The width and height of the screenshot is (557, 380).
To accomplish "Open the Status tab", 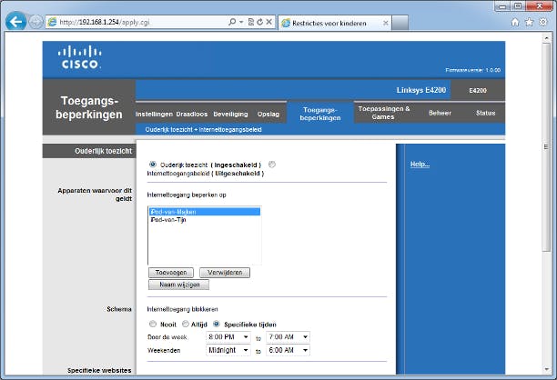I will click(x=485, y=113).
